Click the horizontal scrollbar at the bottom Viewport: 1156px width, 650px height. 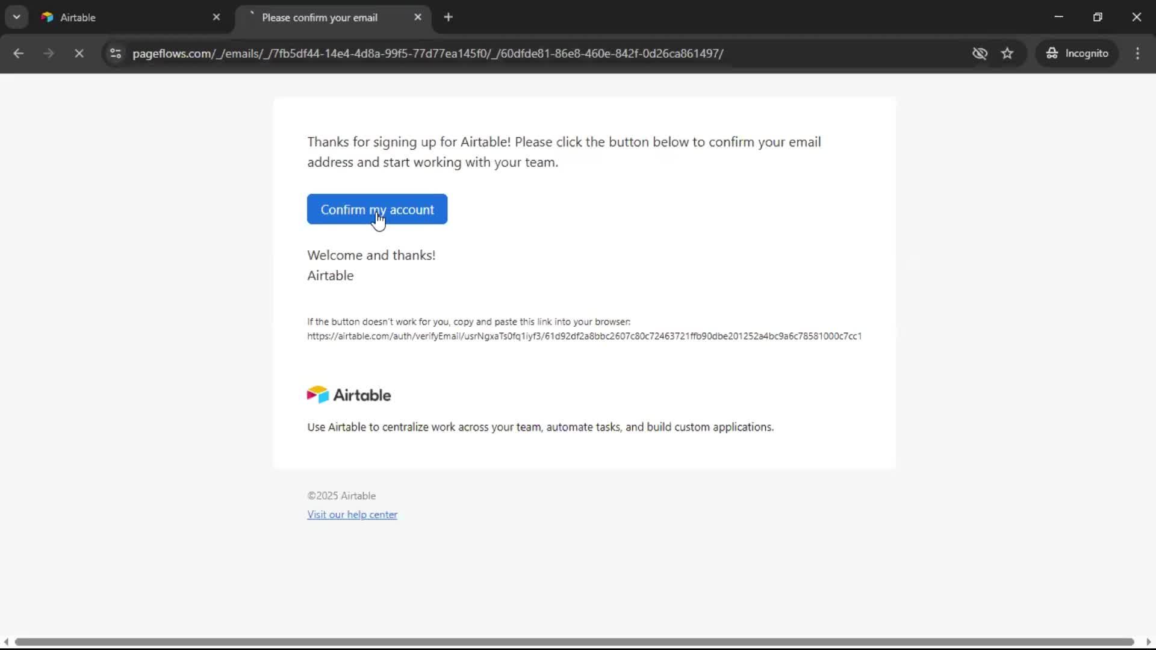coord(574,642)
